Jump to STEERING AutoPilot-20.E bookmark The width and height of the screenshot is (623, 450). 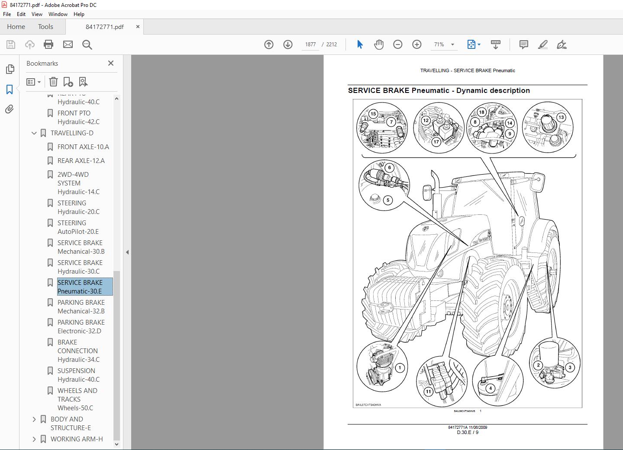click(78, 227)
